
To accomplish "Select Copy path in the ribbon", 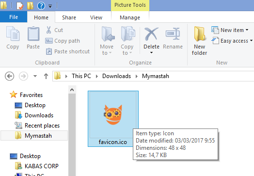I will tap(63, 41).
